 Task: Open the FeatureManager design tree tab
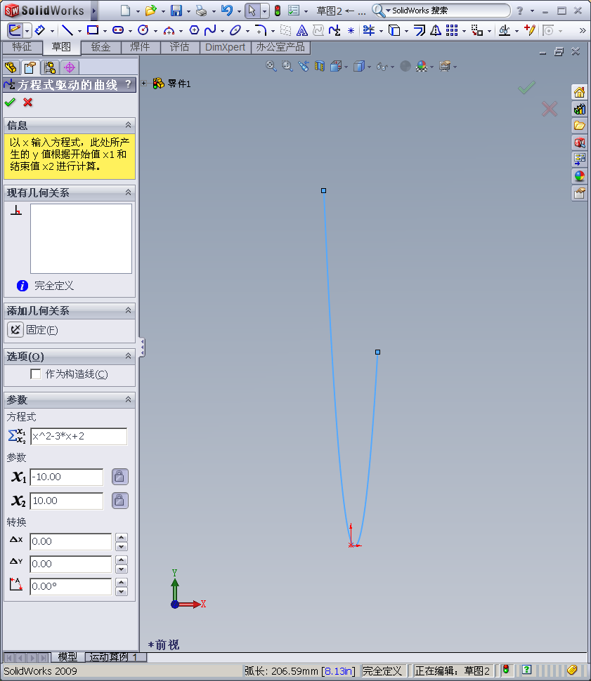[11, 68]
